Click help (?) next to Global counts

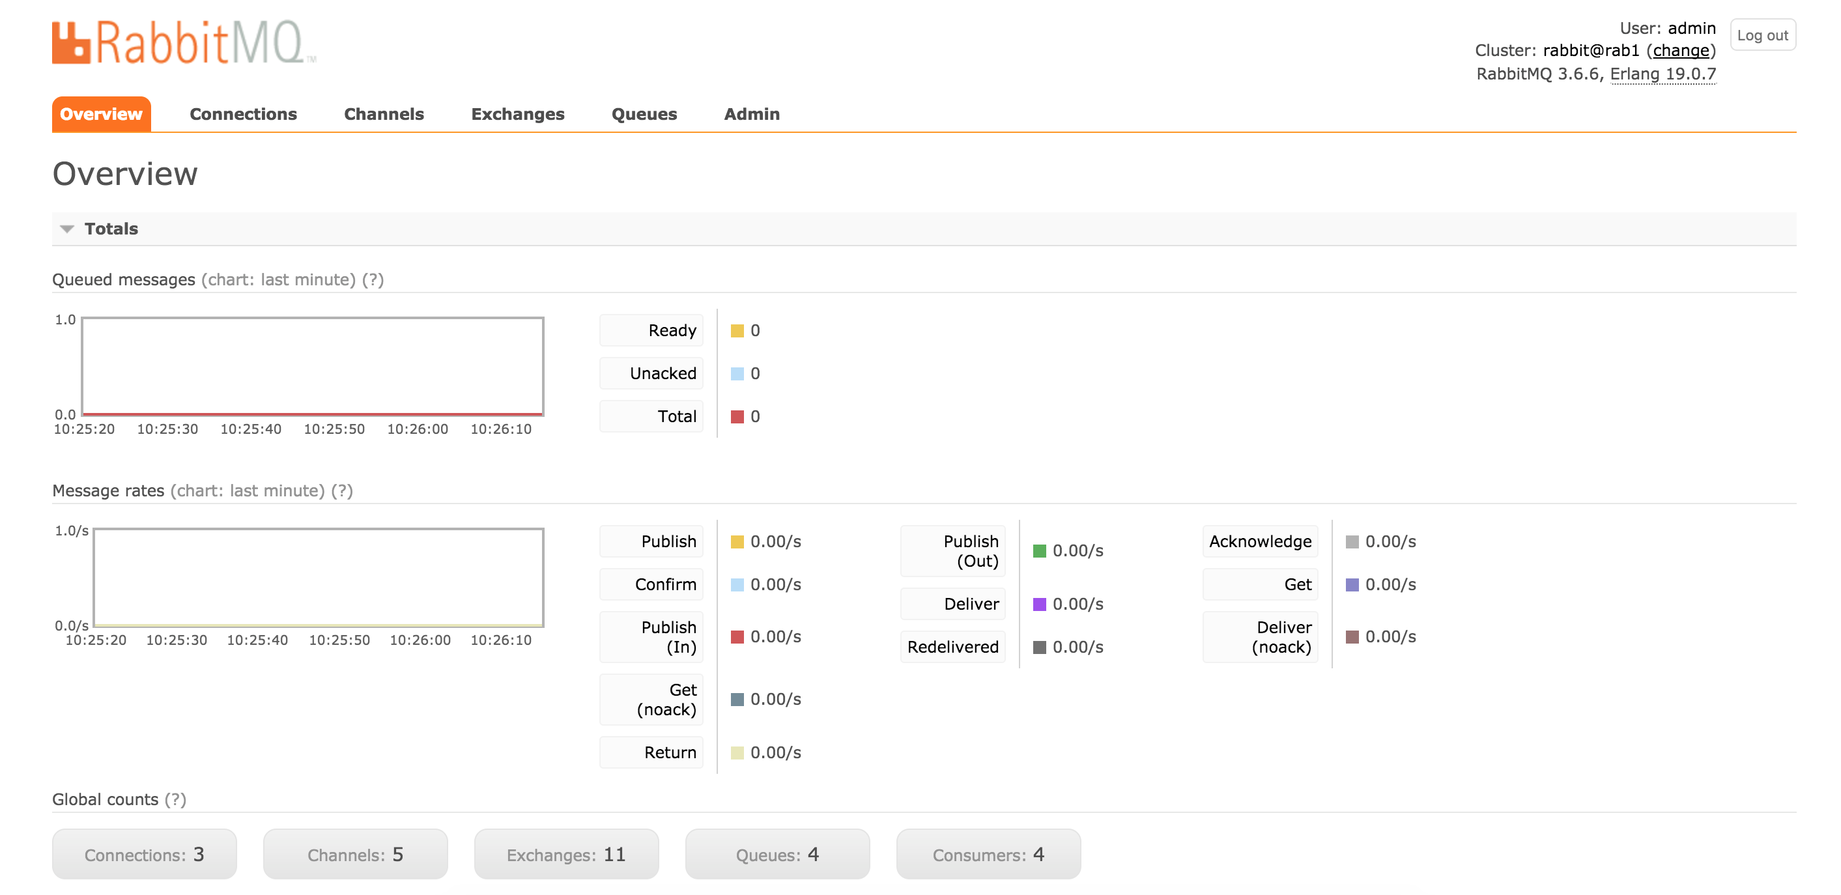click(x=175, y=799)
